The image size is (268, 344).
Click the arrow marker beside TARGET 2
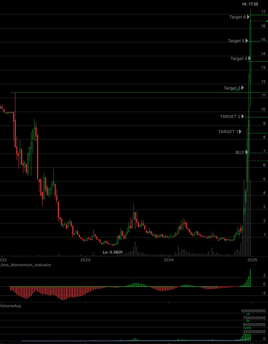tap(243, 116)
